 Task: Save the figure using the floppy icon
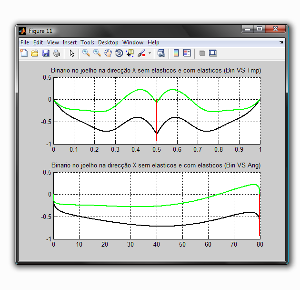point(46,53)
